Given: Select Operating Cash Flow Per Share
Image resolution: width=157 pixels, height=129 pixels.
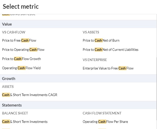Looking at the screenshot, I should tap(105, 122).
